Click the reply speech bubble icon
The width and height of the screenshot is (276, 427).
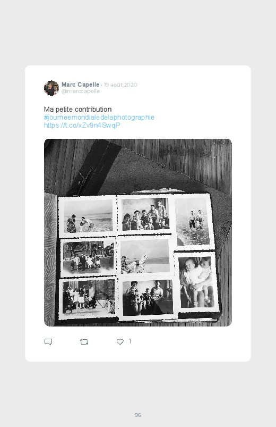tap(48, 342)
